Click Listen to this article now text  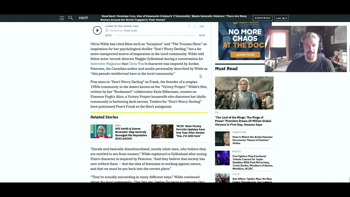point(122,26)
